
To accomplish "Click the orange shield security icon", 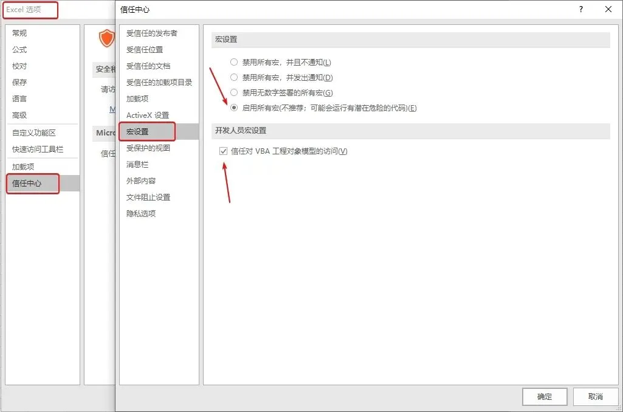I will coord(106,38).
